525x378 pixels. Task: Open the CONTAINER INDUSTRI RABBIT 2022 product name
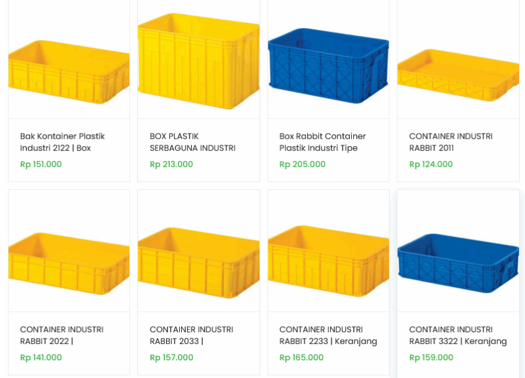[x=62, y=335]
